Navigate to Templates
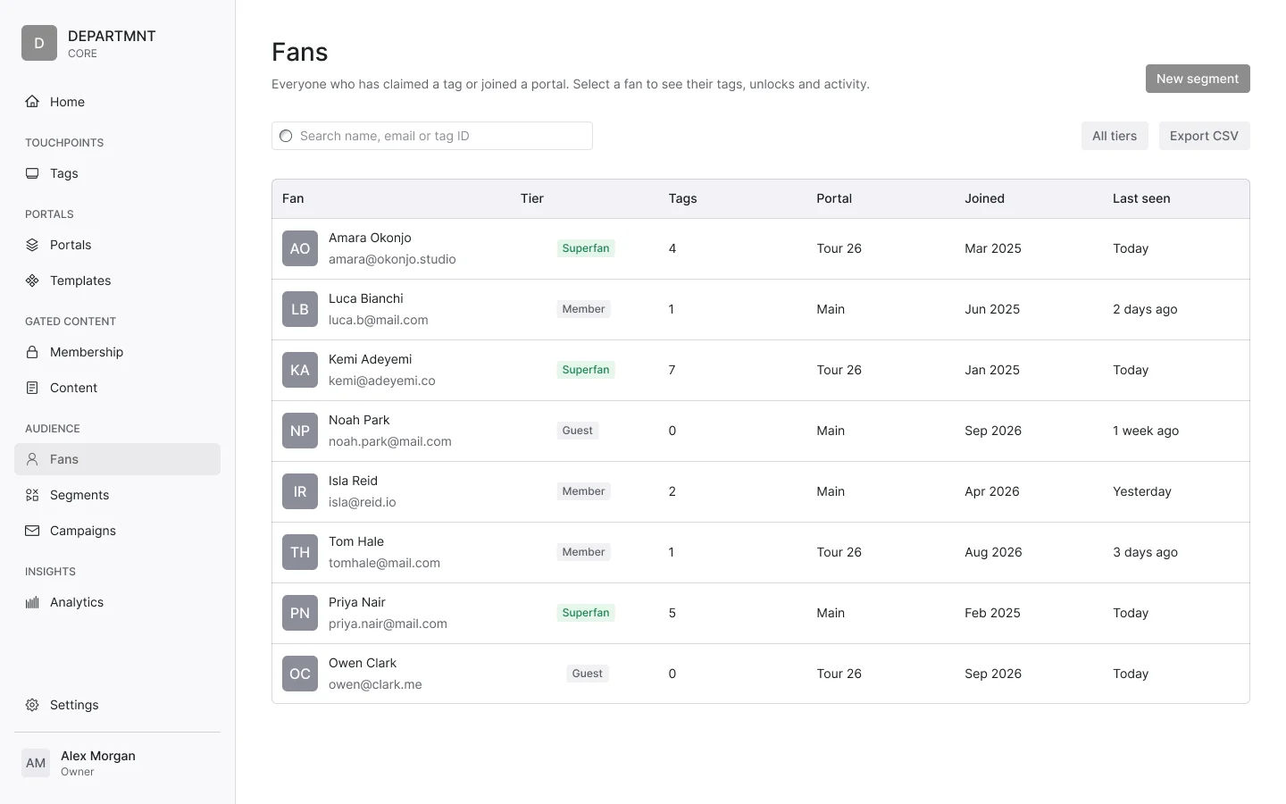1286x804 pixels. (117, 281)
